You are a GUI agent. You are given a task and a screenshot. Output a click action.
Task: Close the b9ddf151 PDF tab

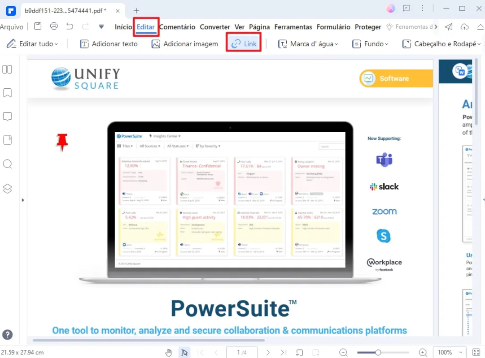[118, 11]
